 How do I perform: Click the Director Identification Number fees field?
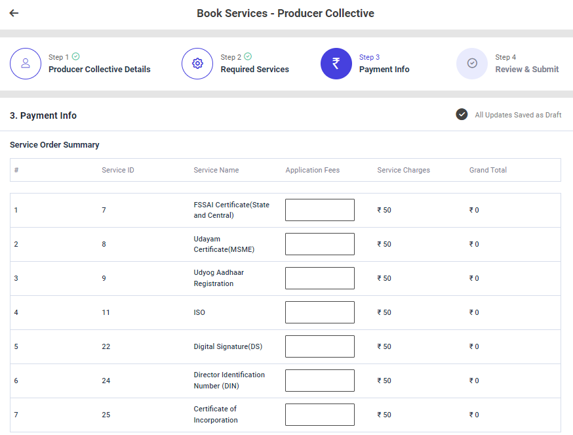point(319,381)
